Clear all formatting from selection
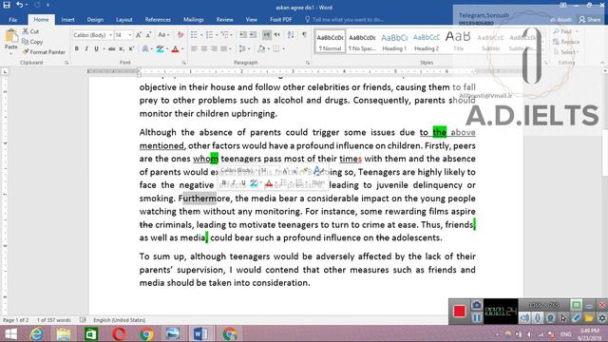This screenshot has width=608, height=342. point(180,35)
